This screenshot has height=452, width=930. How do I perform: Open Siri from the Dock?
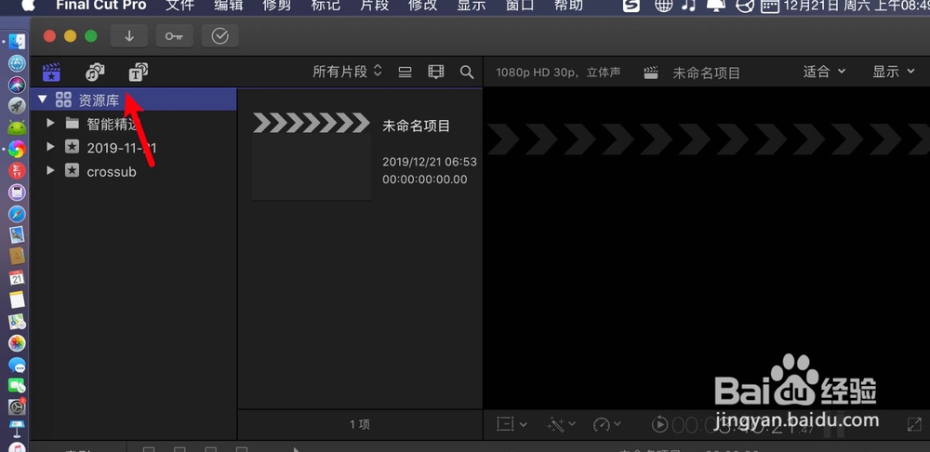click(17, 85)
